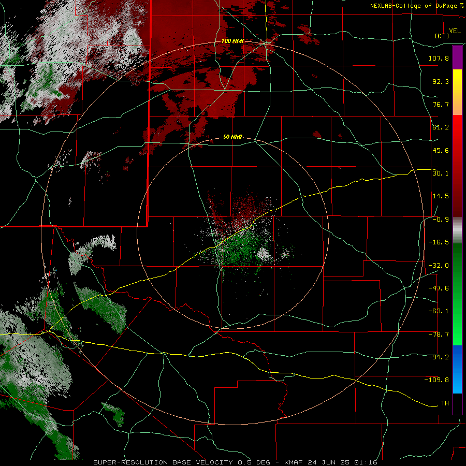This screenshot has width=466, height=466.
Task: Click the -0.9 velocity legend value
Action: coord(441,220)
